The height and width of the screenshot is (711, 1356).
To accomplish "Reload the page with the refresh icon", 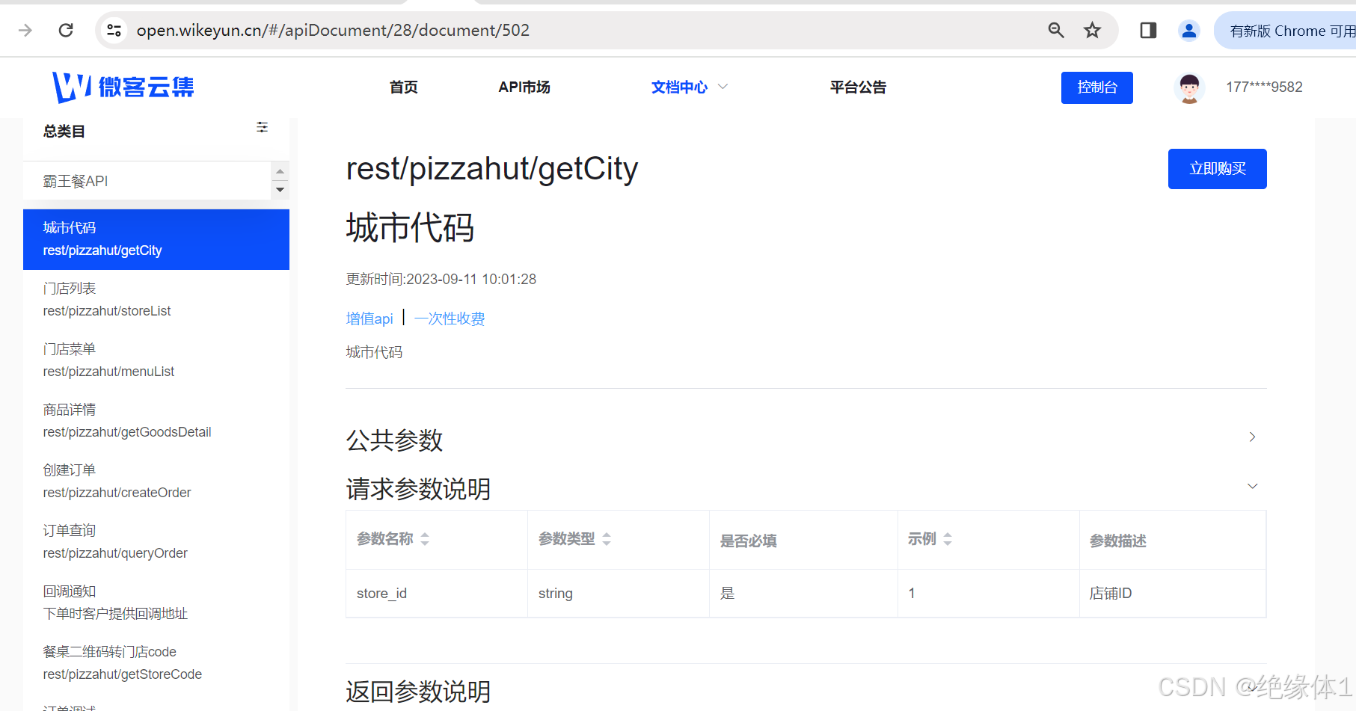I will 66,30.
